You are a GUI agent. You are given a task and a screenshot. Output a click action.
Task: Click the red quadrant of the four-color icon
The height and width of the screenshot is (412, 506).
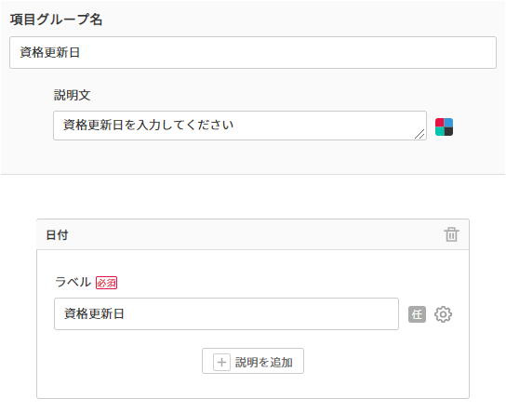pyautogui.click(x=440, y=122)
